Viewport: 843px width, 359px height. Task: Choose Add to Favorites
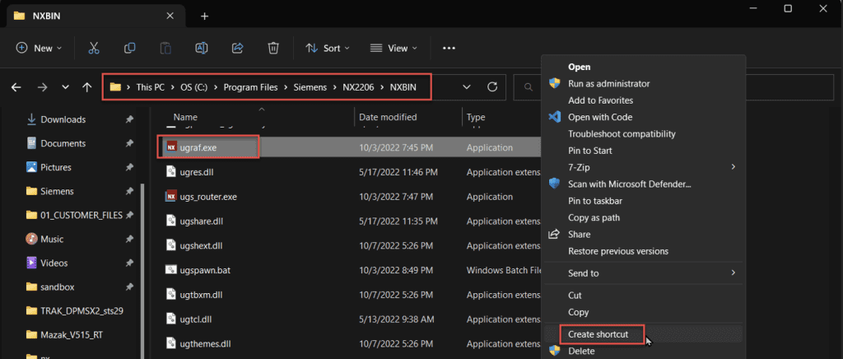(x=600, y=100)
